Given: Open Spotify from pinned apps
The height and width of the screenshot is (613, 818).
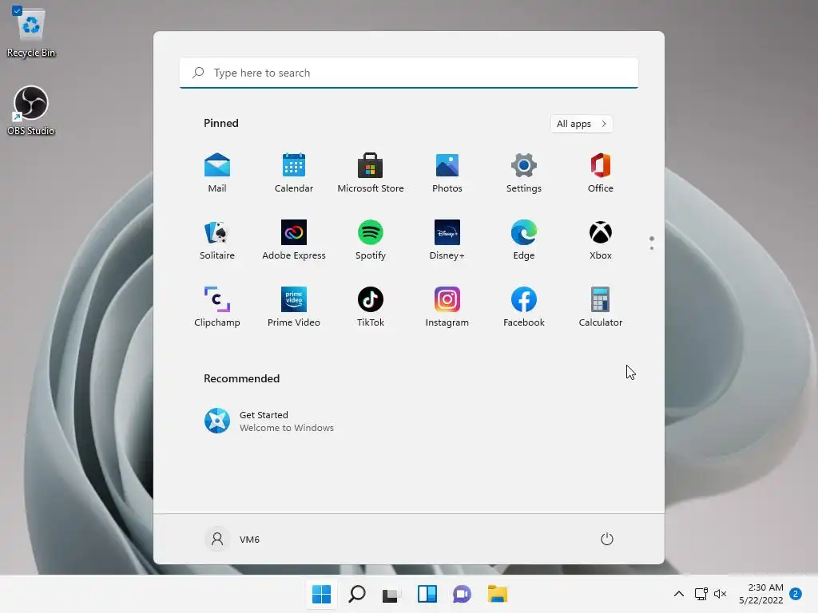Looking at the screenshot, I should point(371,239).
